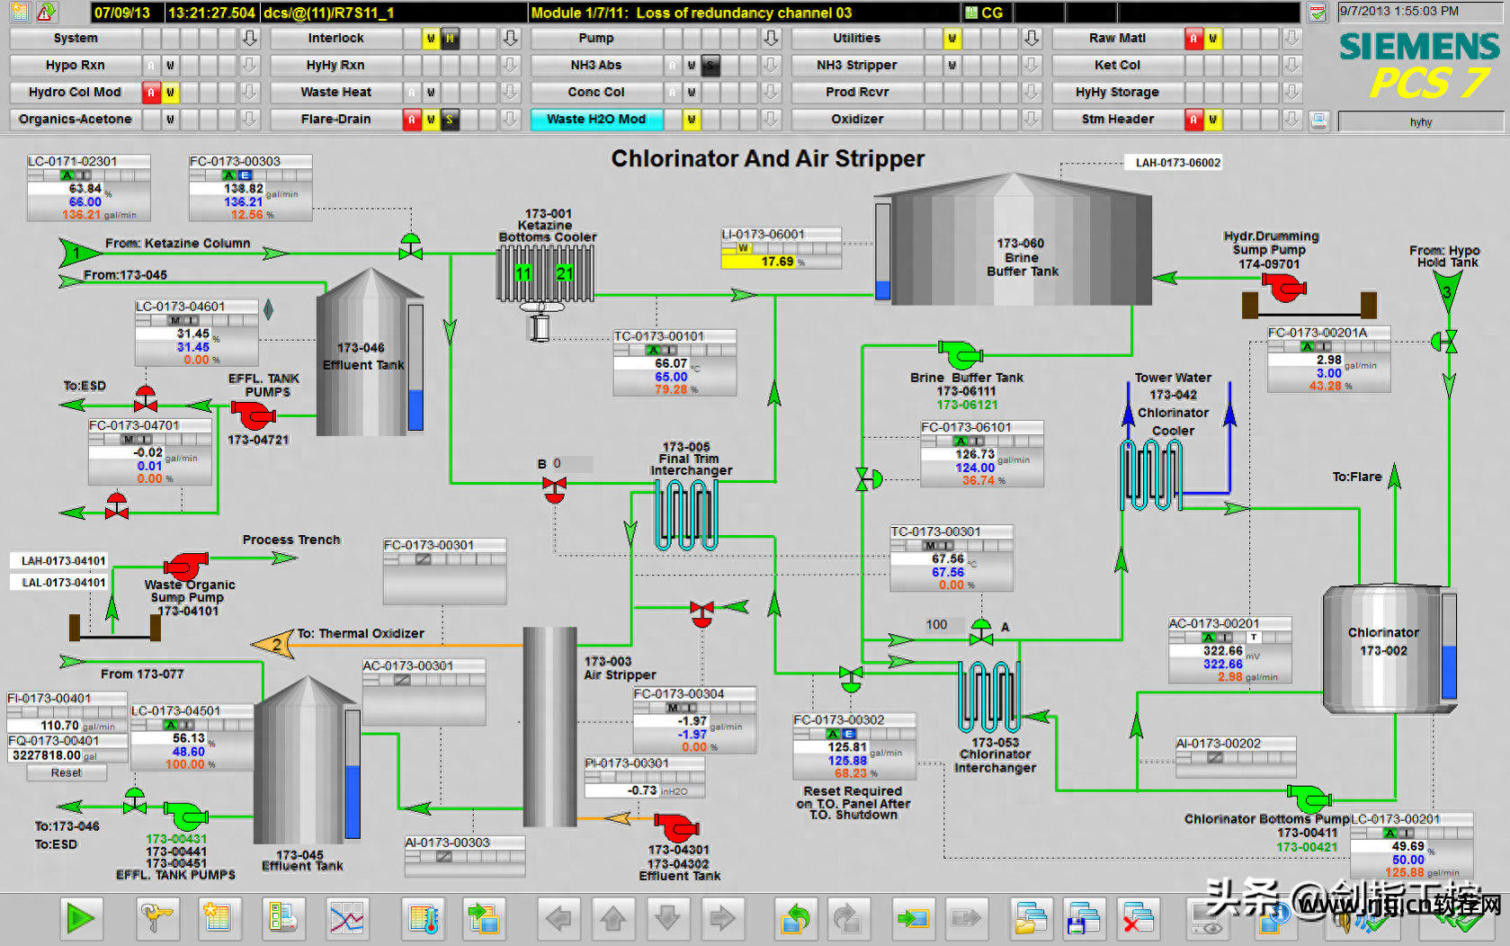
Task: Click the alarm warning triangle icon top-left
Action: (x=46, y=12)
